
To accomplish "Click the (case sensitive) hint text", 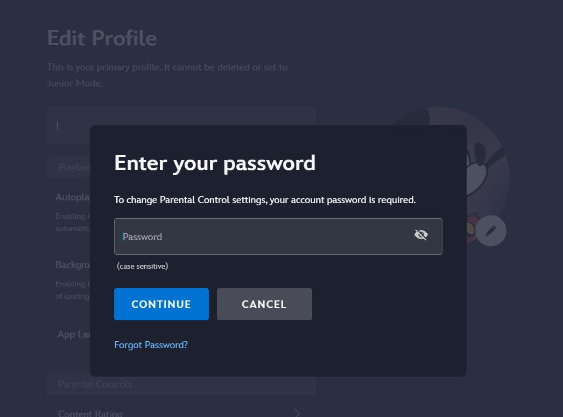I will tap(143, 266).
